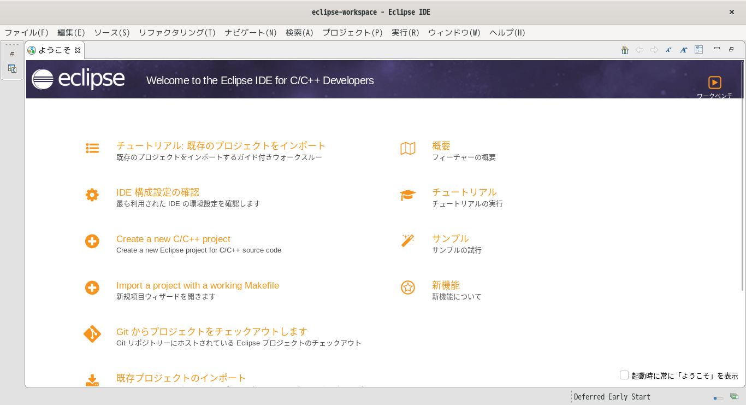Click the Eclipse logo in the banner

tap(78, 79)
